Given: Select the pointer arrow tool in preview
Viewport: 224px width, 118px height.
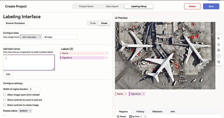Looking at the screenshot, I should click(219, 38).
